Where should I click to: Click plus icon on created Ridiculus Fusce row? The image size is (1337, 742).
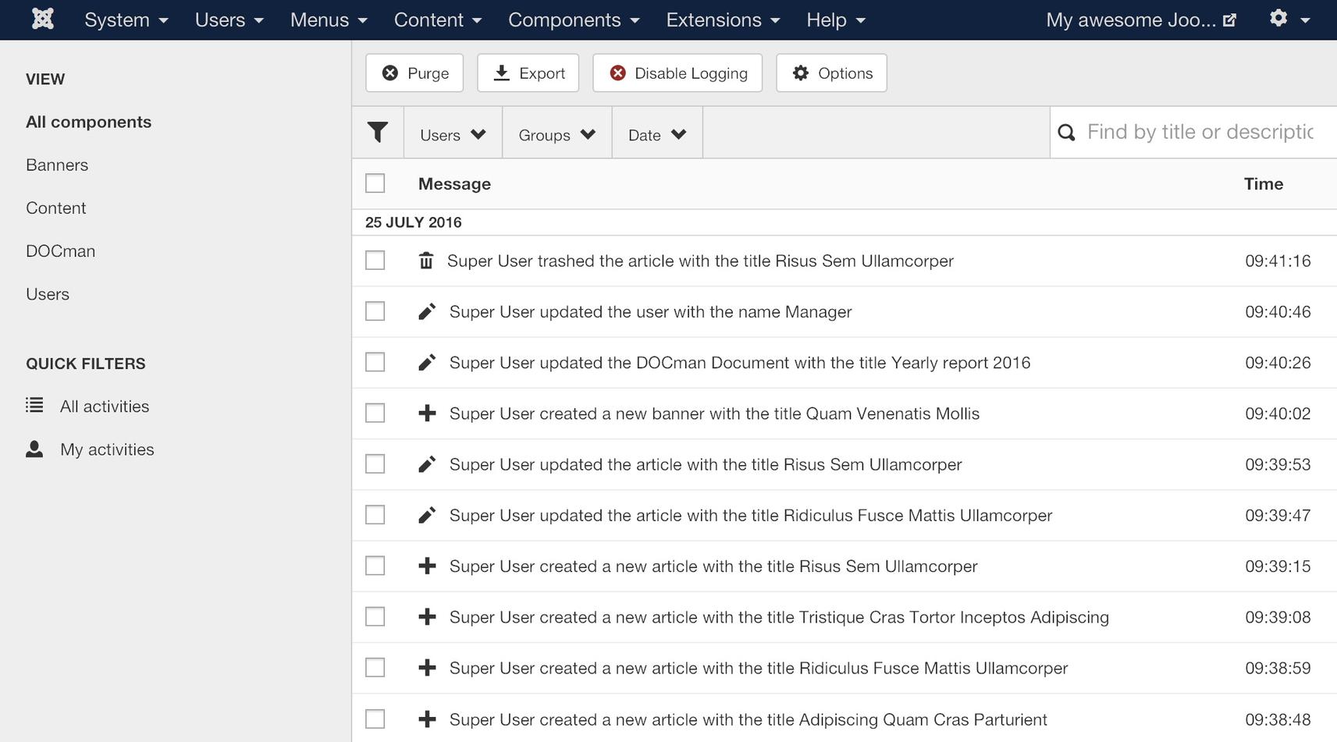(427, 668)
